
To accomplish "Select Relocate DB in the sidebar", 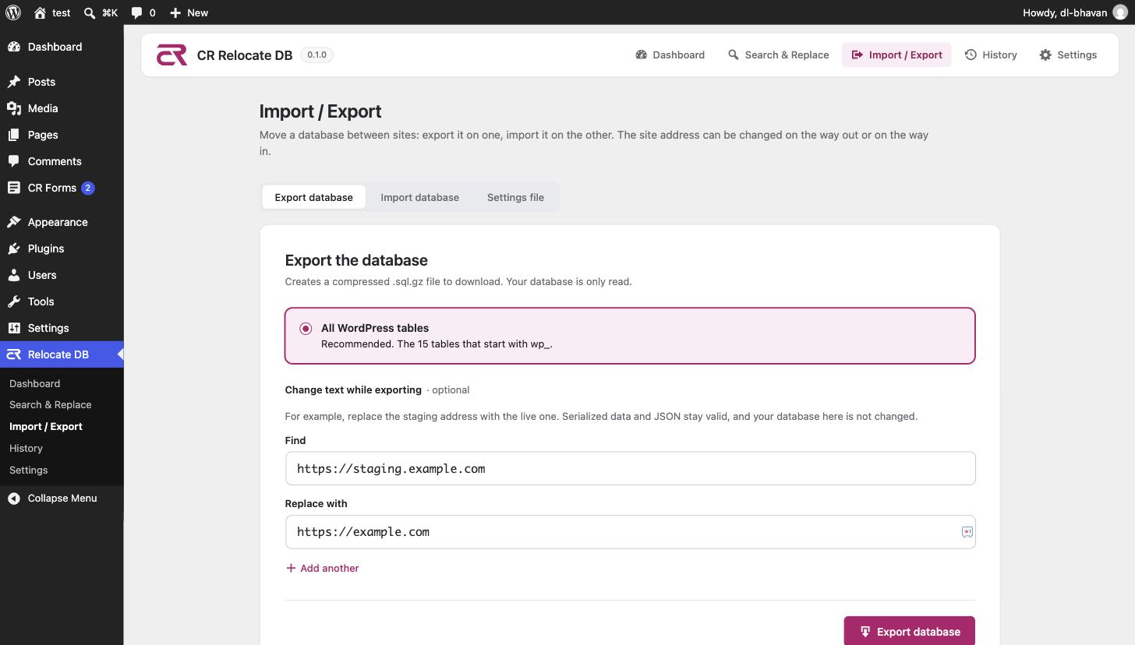I will click(62, 354).
